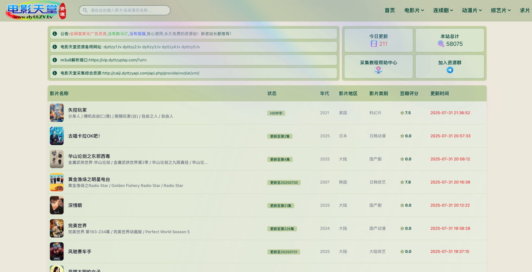
Task: Click the star icon in 完美世界 row
Action: click(x=402, y=228)
